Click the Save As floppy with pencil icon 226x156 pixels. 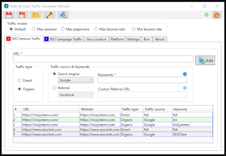tap(22, 15)
